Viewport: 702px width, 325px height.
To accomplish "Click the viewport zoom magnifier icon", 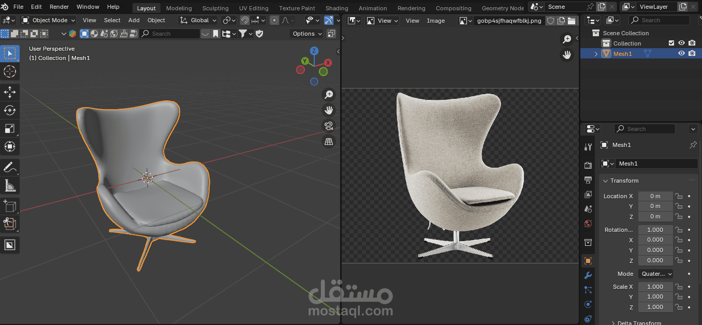I will 329,95.
